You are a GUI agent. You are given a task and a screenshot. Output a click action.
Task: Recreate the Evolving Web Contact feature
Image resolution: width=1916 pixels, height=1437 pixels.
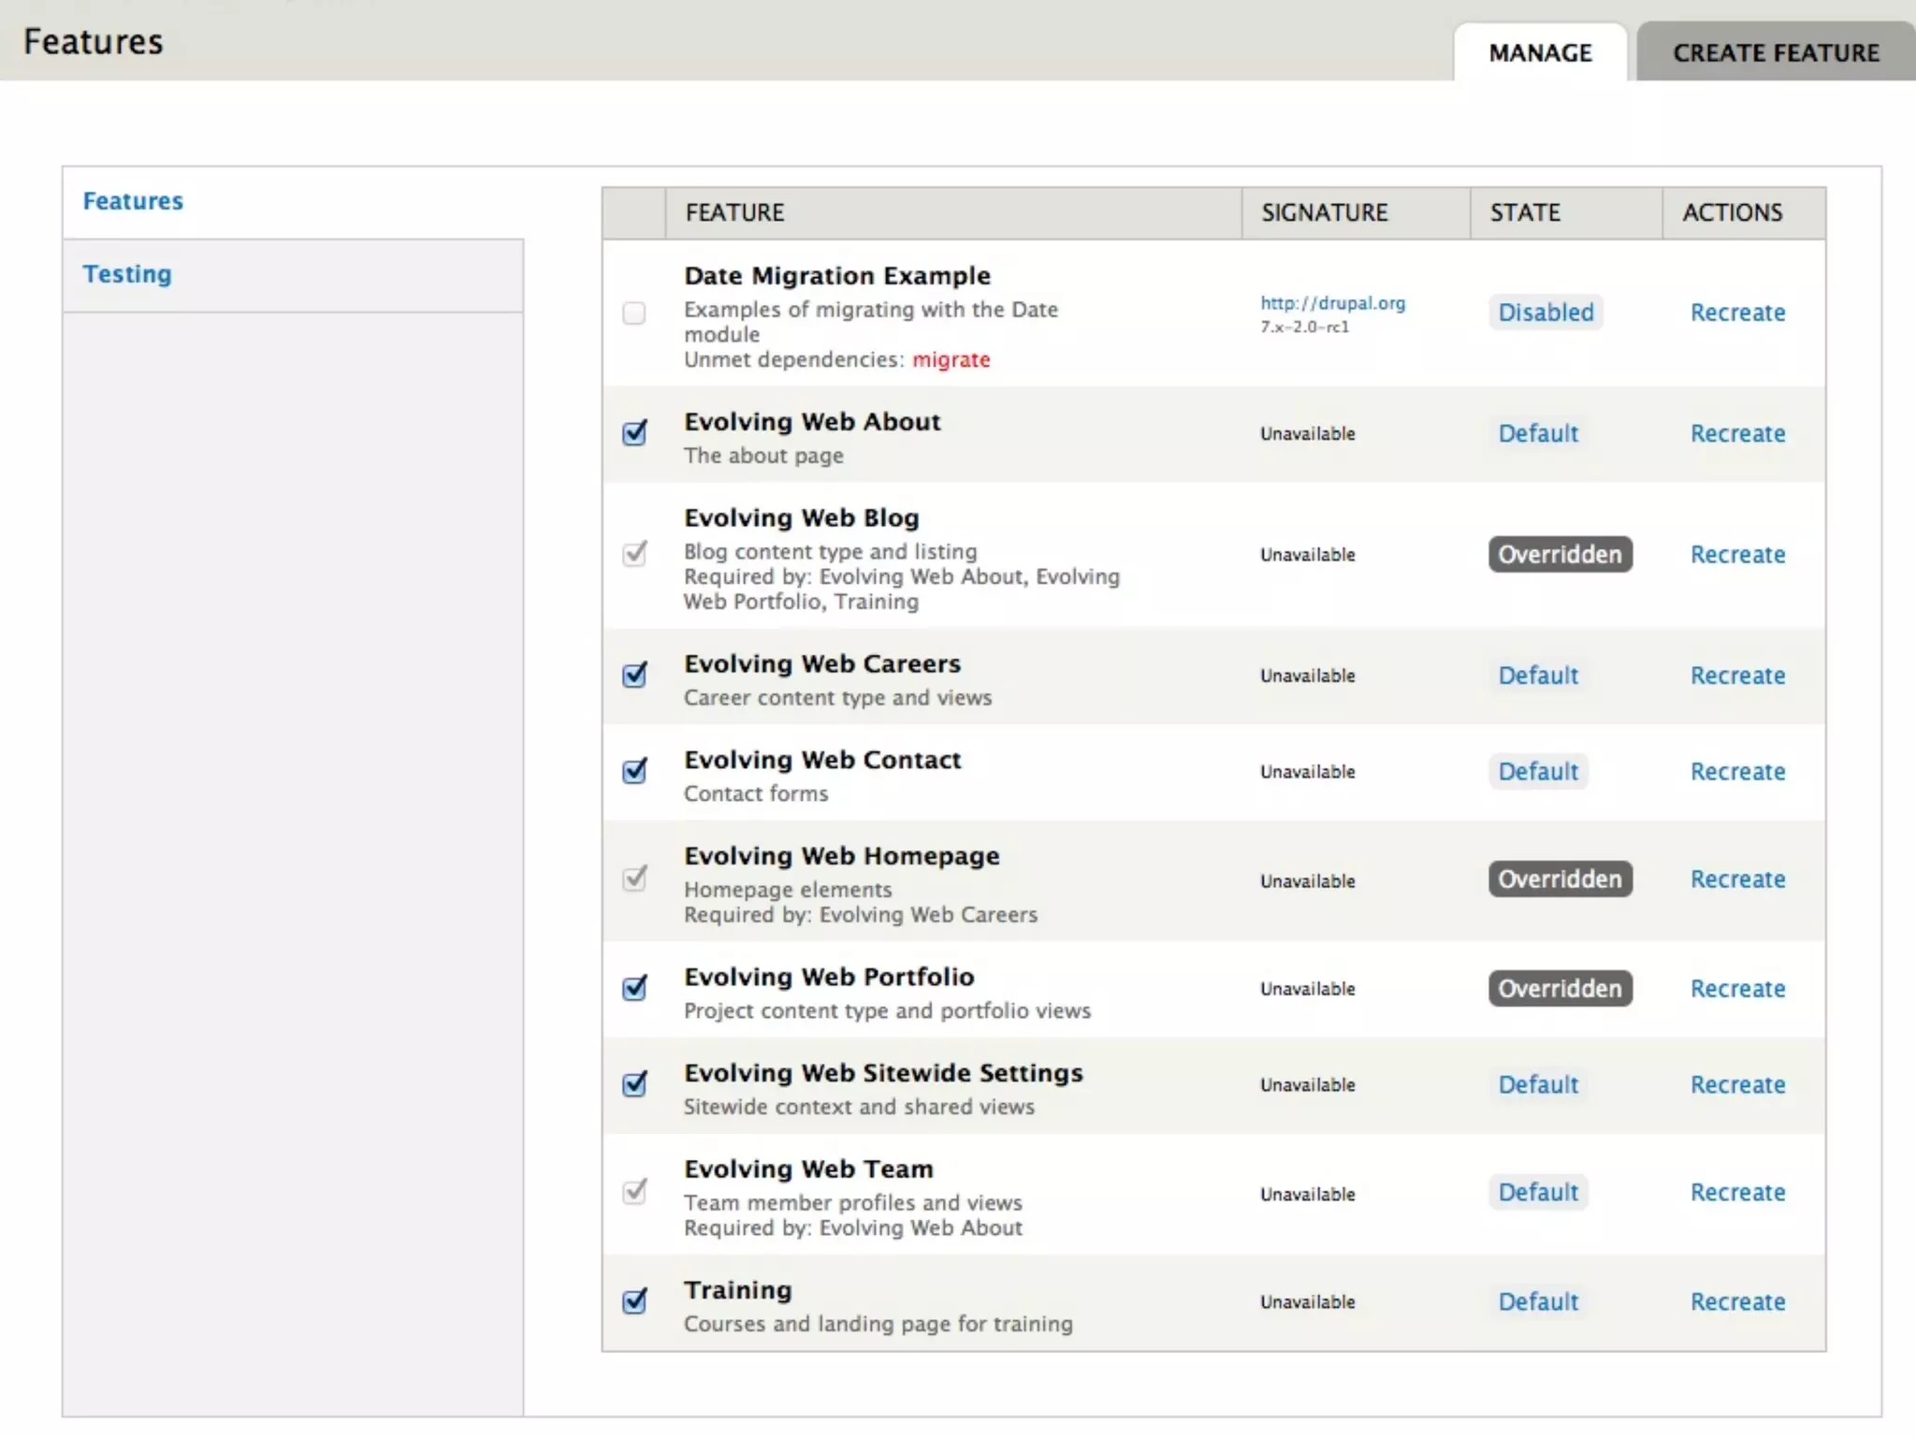(x=1737, y=772)
